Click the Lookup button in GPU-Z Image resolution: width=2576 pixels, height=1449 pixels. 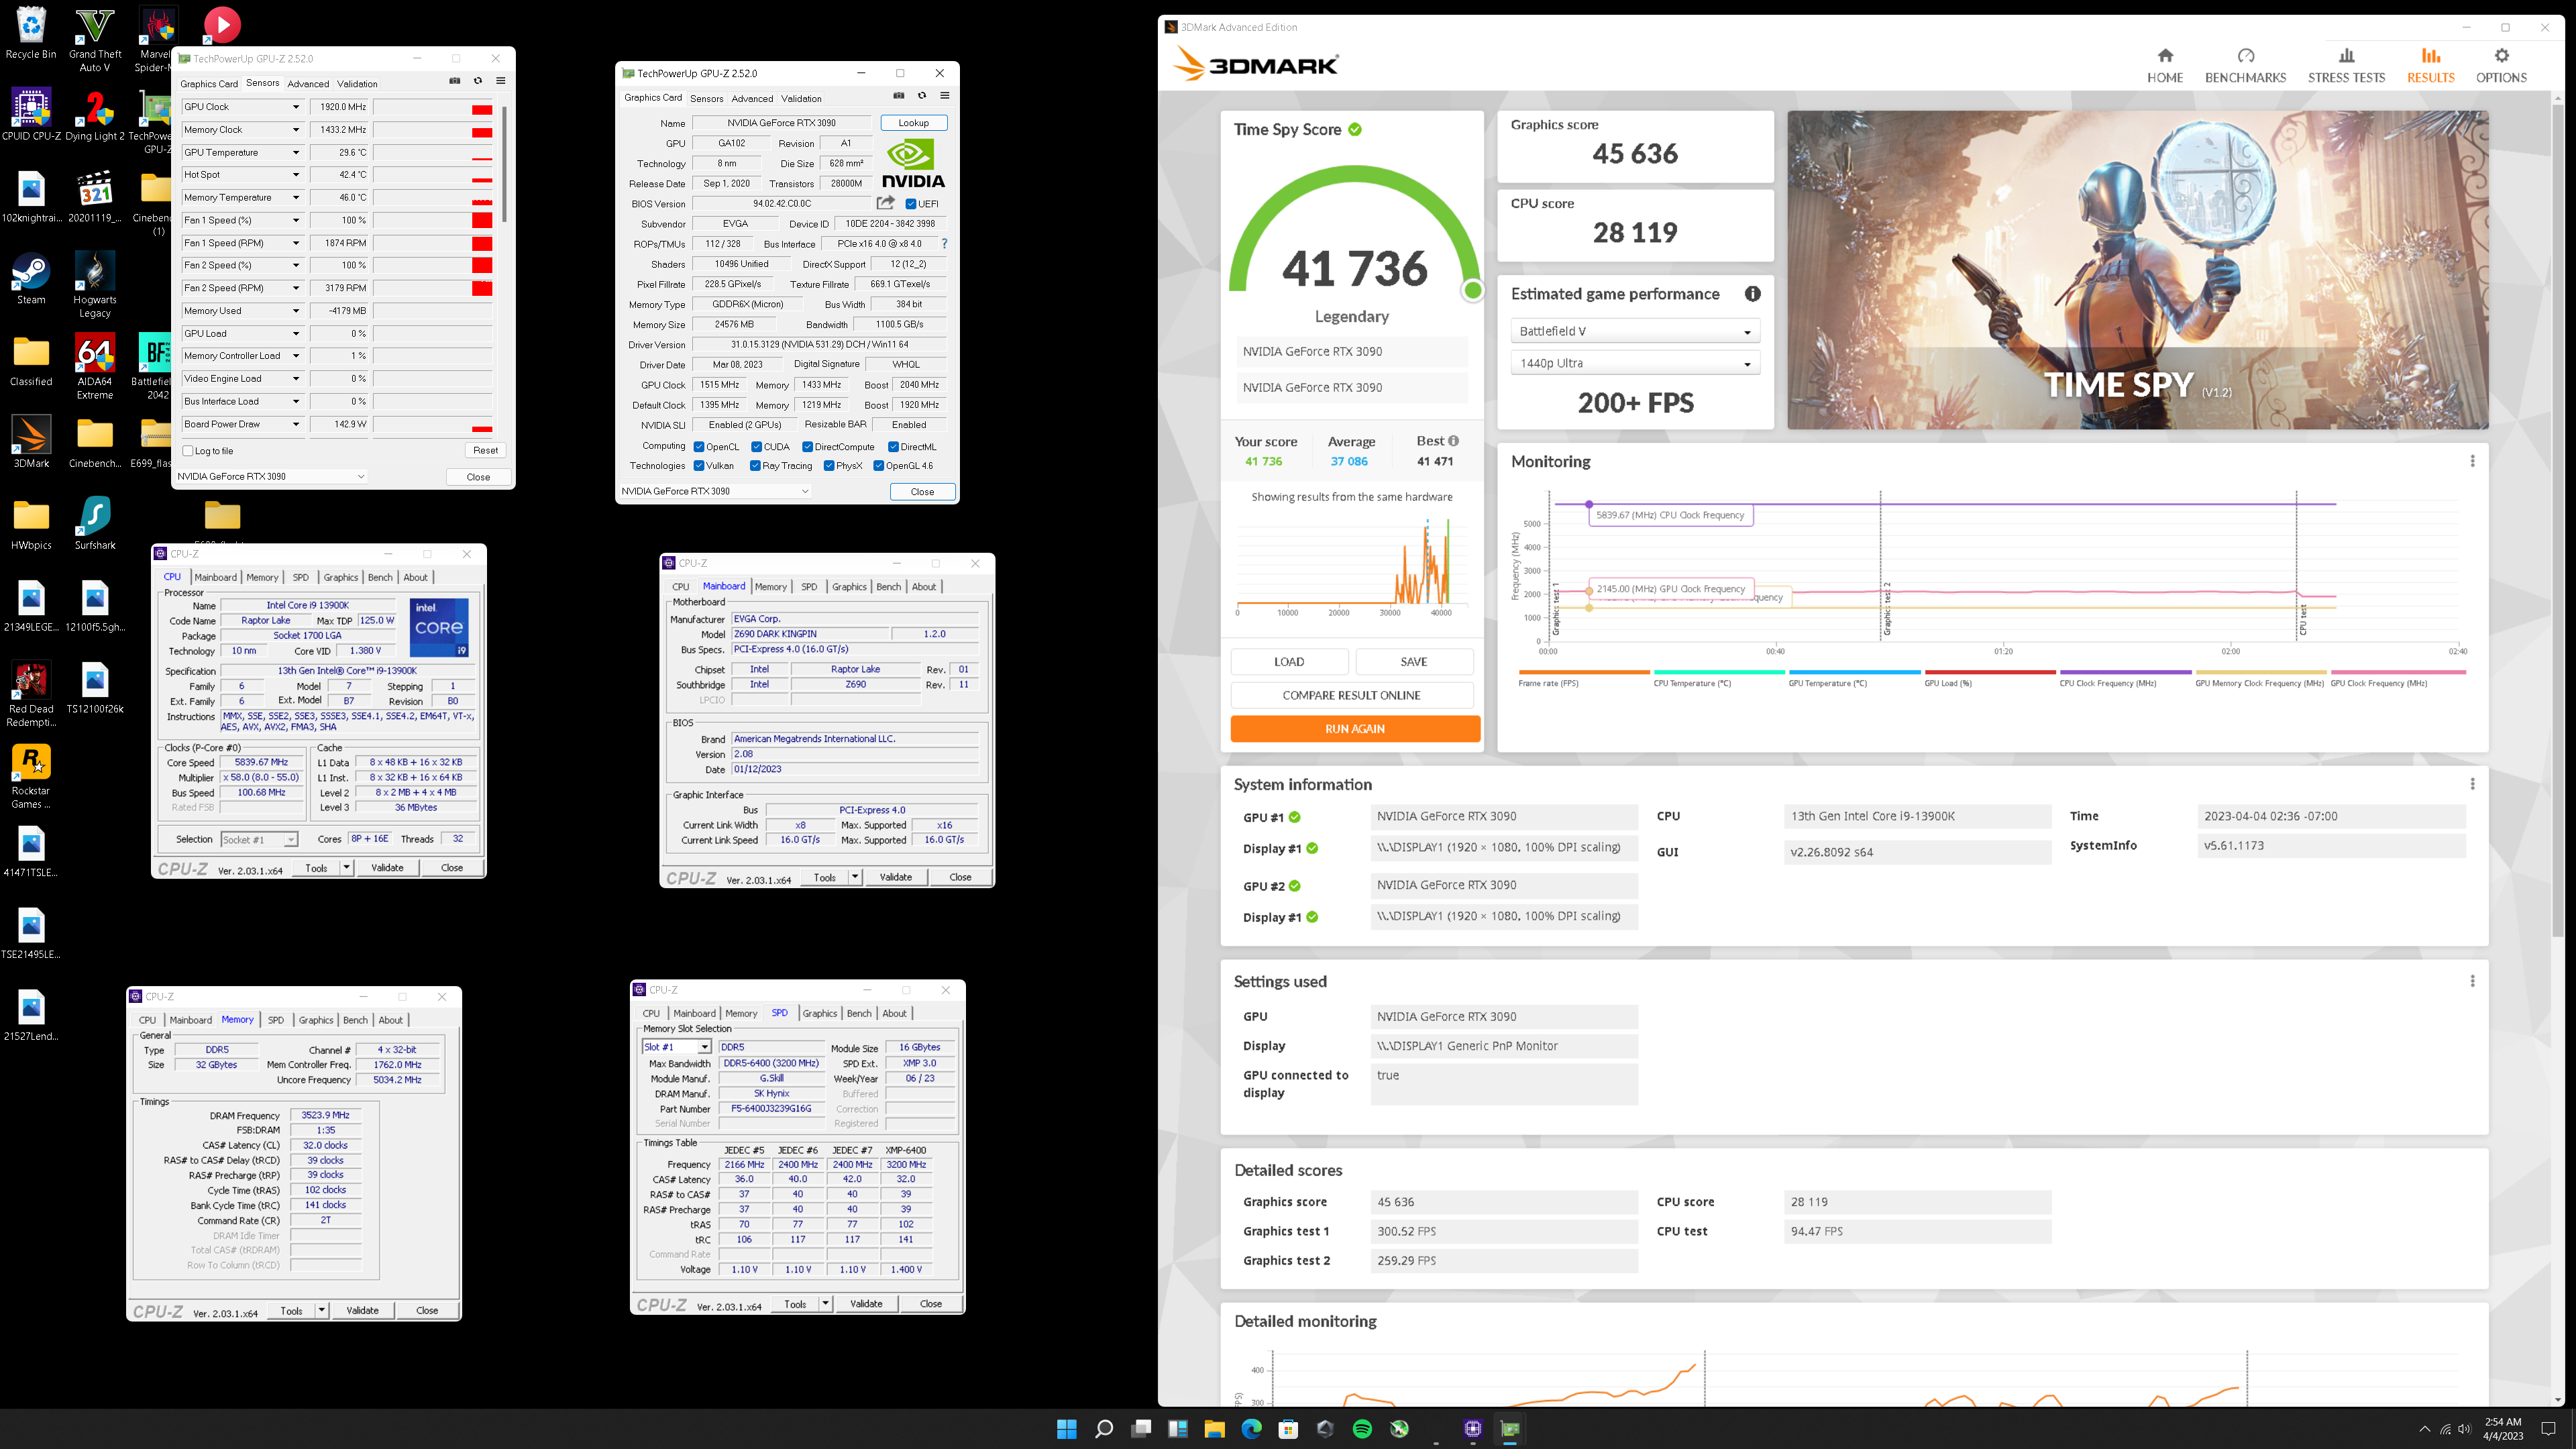coord(913,123)
